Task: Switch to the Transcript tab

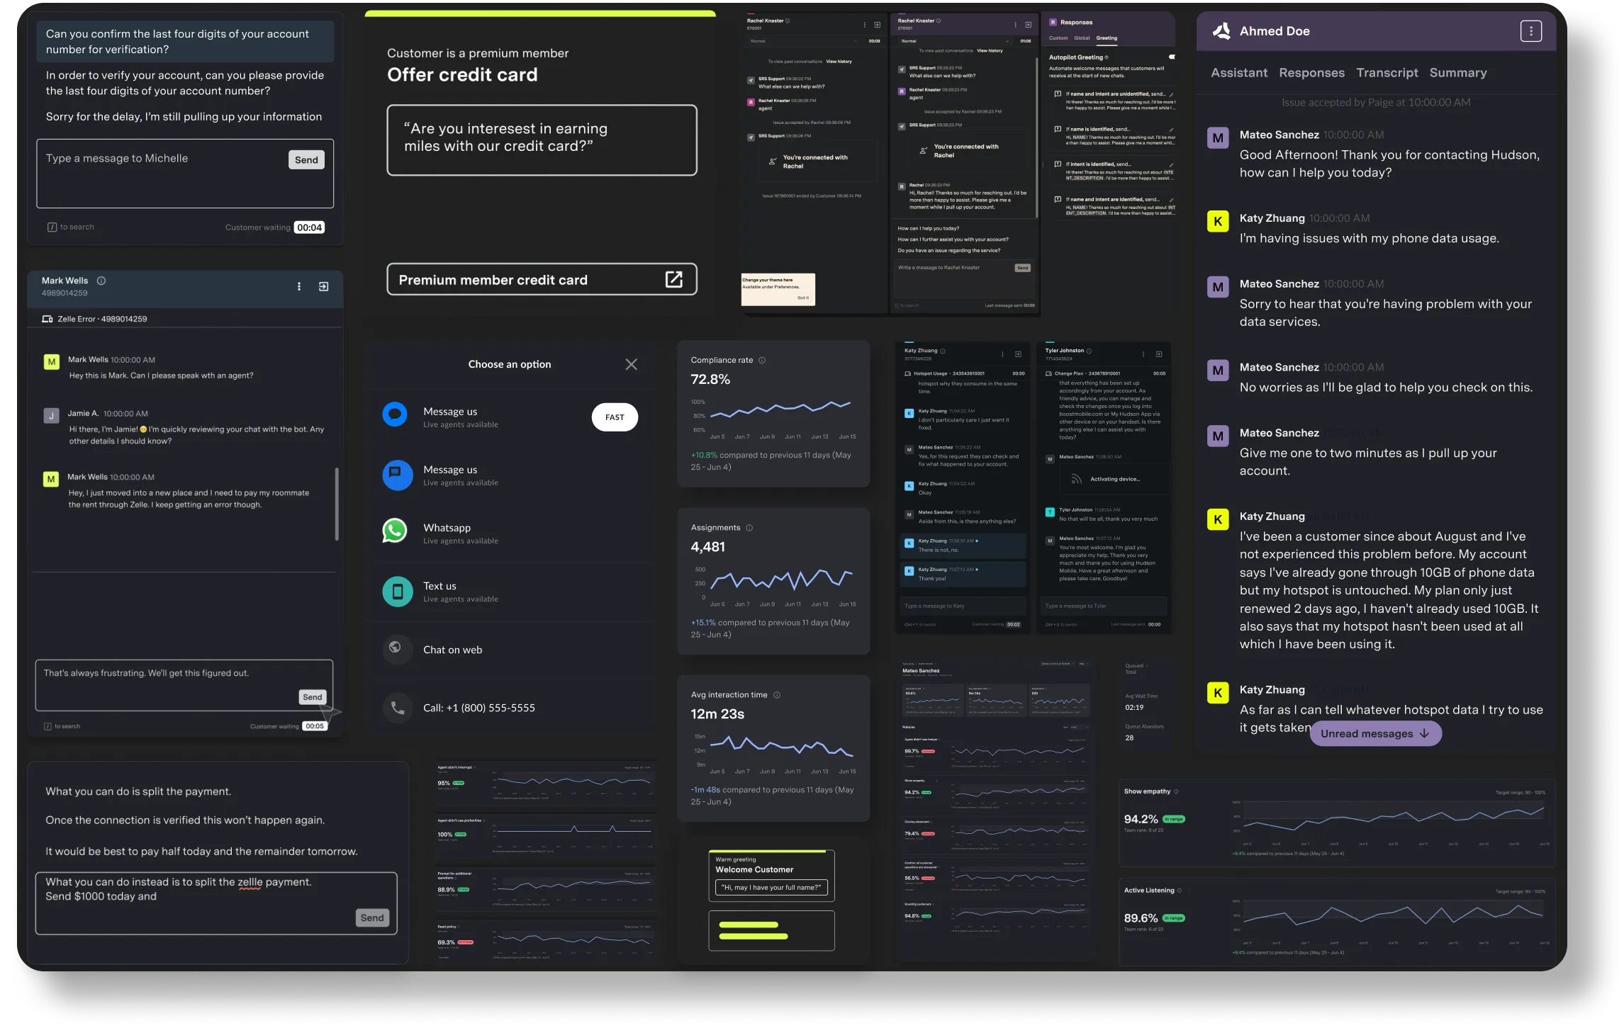Action: tap(1387, 73)
